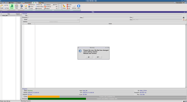Click Remove run red X
The height and width of the screenshot is (102, 187).
29,5
